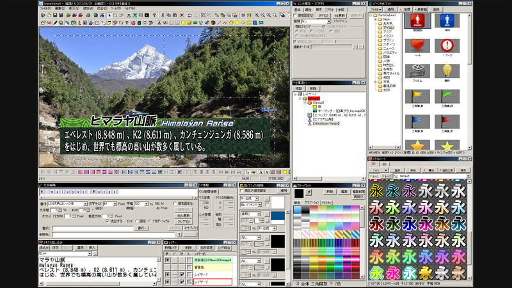
Task: Toggle visibility of レイヤー1 layer
Action: click(168, 275)
